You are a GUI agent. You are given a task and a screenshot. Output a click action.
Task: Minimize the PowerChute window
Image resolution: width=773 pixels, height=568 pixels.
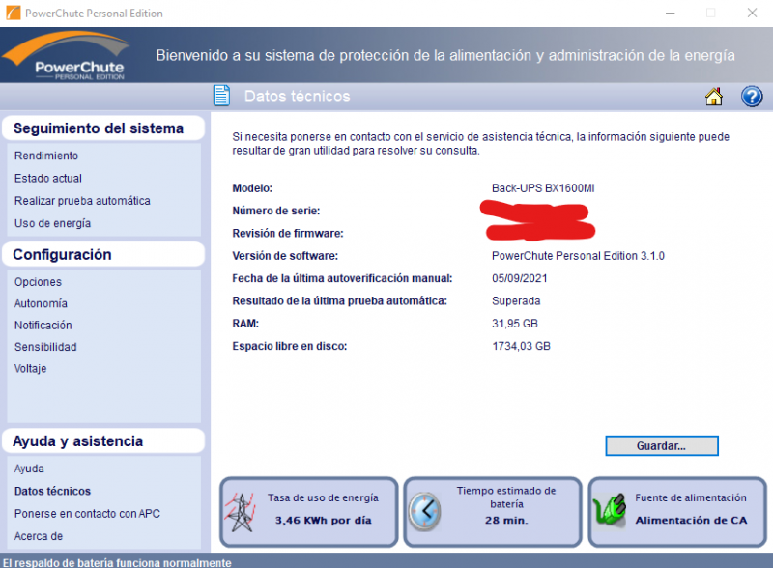pos(667,14)
